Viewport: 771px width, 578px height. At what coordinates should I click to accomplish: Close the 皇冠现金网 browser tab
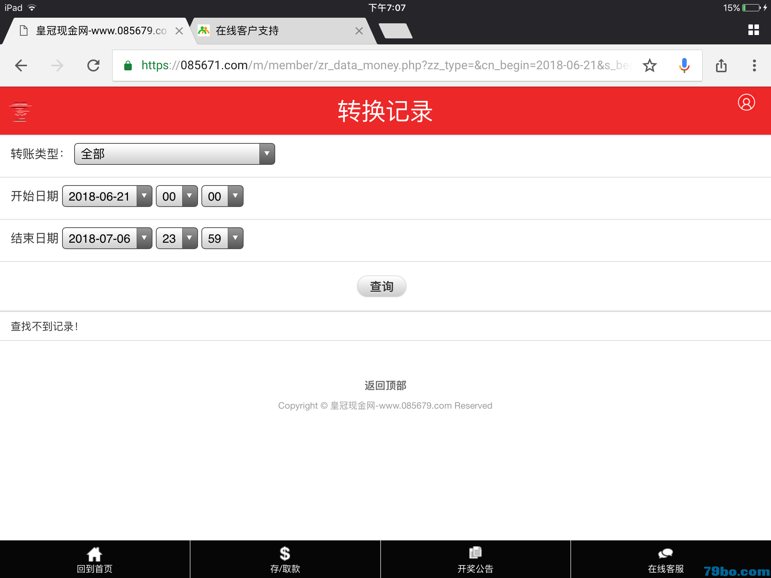(x=179, y=31)
